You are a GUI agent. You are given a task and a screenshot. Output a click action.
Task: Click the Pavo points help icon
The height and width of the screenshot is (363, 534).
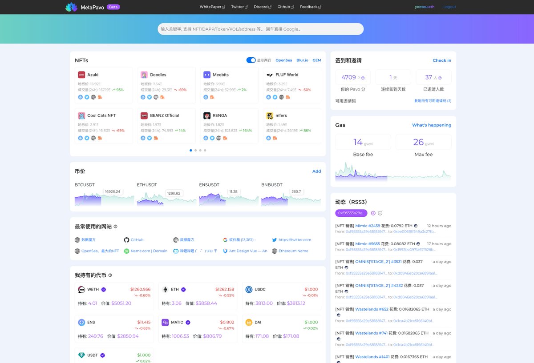[x=363, y=78]
